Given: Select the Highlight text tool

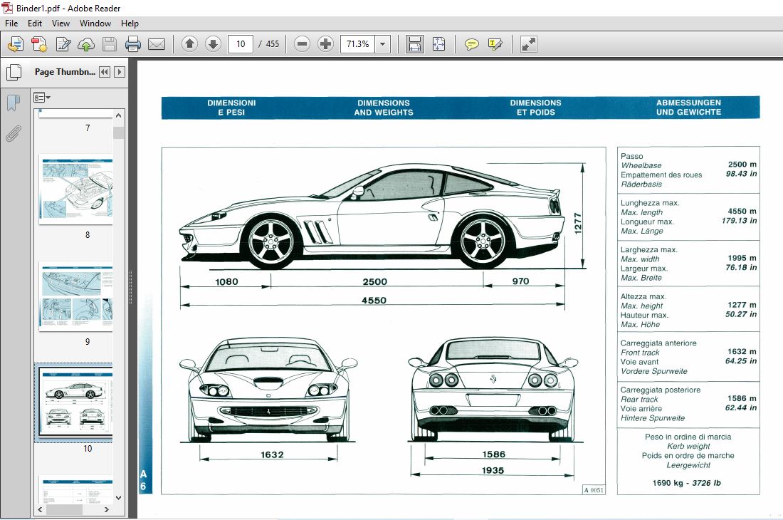Looking at the screenshot, I should coord(495,44).
